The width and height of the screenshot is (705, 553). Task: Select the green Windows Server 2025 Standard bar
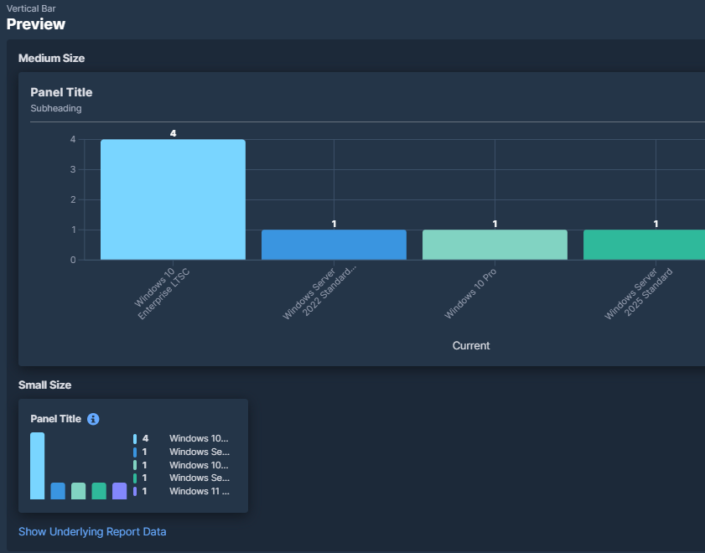click(x=644, y=244)
